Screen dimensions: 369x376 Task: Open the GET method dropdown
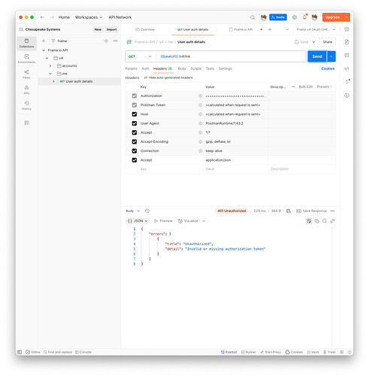pos(140,56)
